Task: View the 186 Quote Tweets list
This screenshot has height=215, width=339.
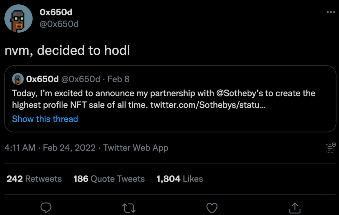Action: [109, 179]
